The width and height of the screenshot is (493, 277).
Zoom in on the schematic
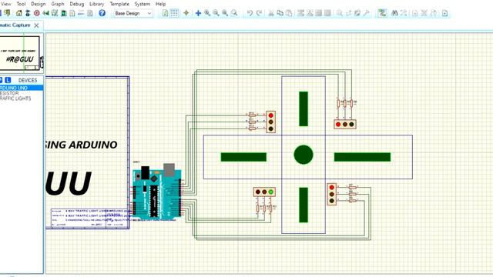[207, 13]
